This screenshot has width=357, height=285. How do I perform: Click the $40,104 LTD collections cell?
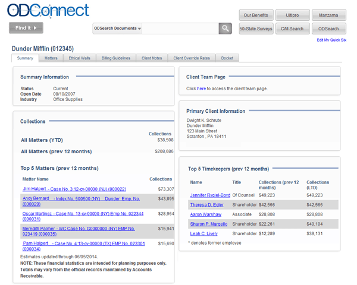point(314,224)
